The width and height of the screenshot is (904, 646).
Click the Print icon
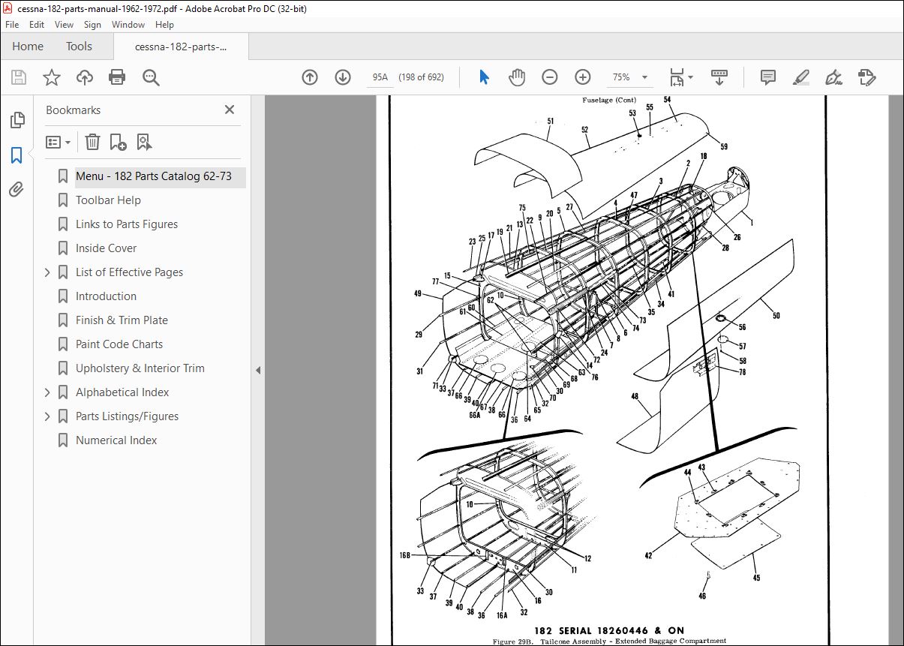click(x=117, y=77)
